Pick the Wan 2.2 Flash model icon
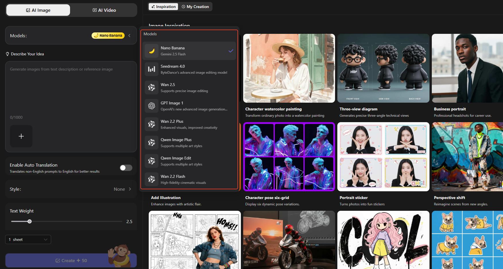The image size is (503, 269). click(x=152, y=179)
